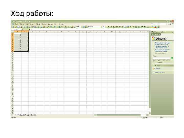Increase decimal places icon

point(136,27)
